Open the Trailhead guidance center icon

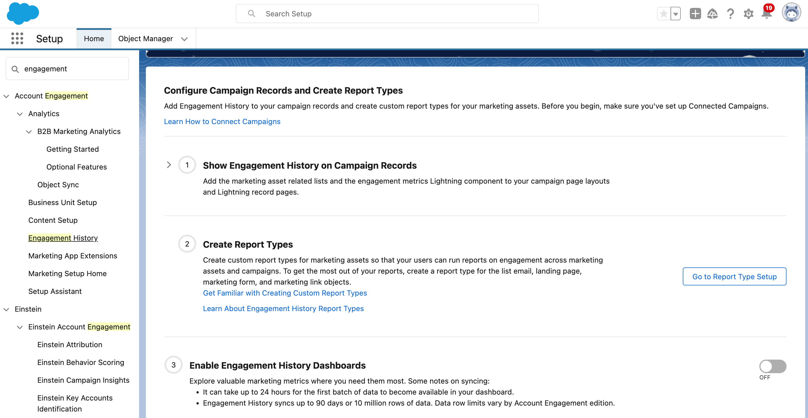(x=712, y=14)
